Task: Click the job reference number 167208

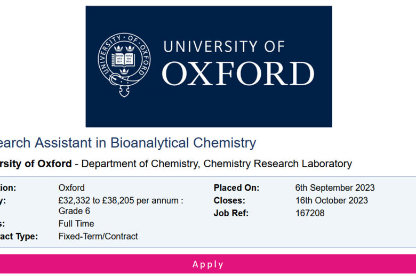Action: click(x=310, y=213)
